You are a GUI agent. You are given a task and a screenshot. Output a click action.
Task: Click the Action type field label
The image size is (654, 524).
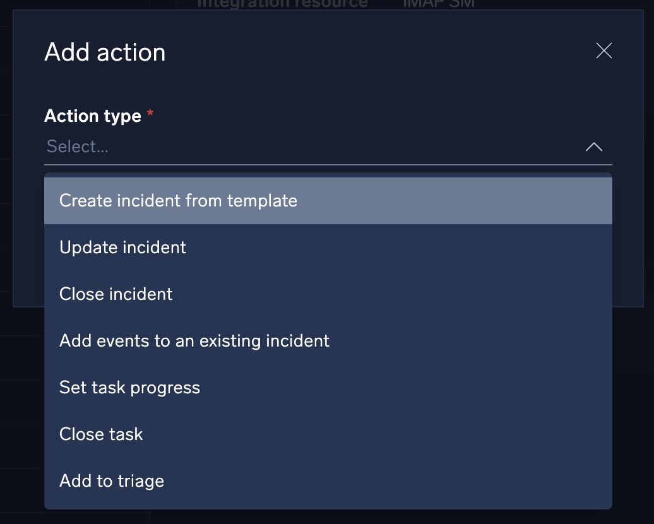(x=93, y=116)
